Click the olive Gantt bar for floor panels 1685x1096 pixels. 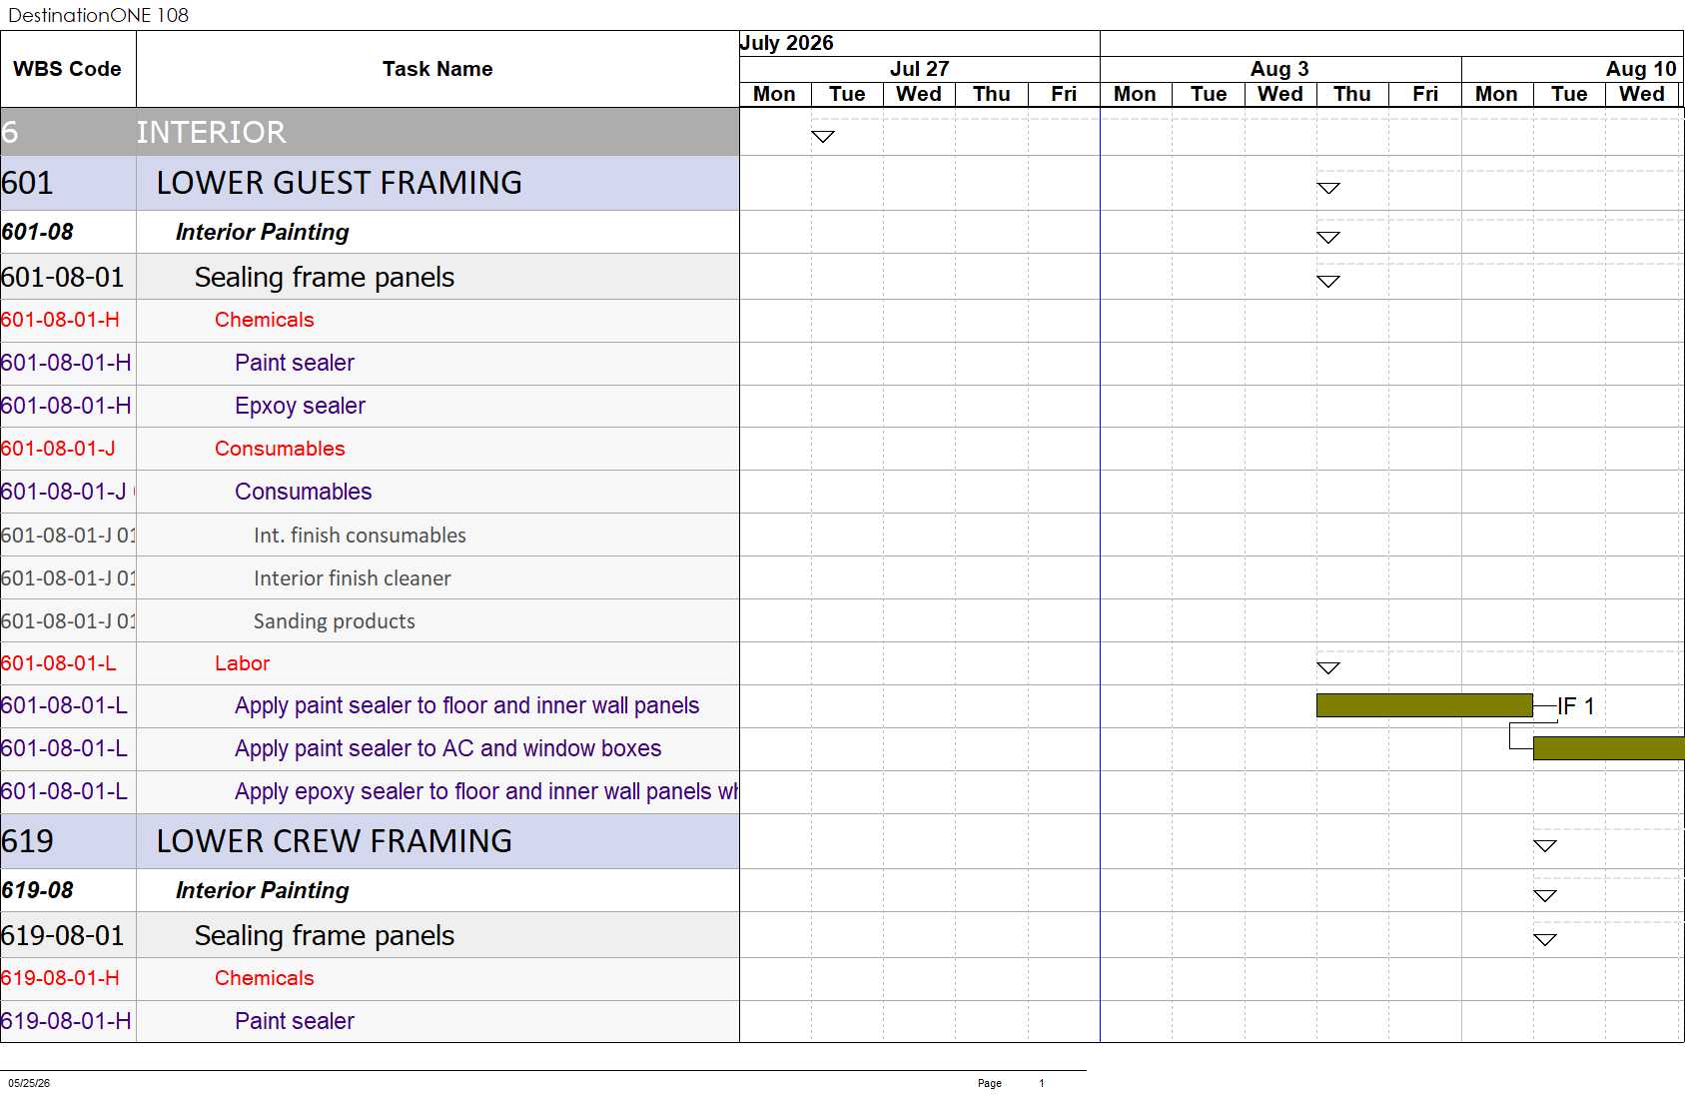tap(1424, 705)
